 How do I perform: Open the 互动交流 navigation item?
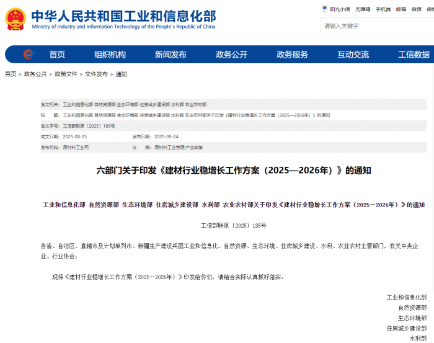tap(353, 55)
